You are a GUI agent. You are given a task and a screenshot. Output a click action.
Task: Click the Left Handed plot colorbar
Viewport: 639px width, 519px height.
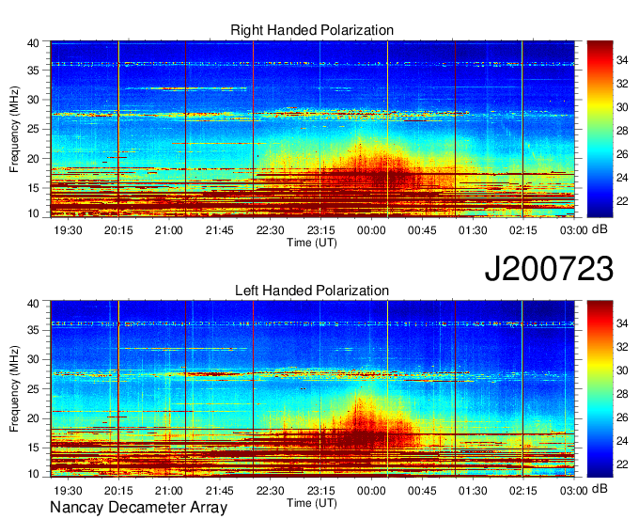tap(600, 389)
